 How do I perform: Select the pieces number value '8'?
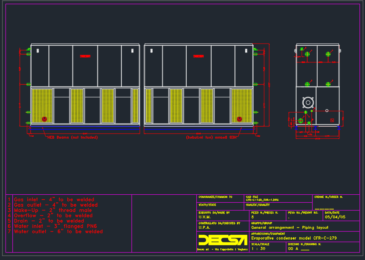[x=252, y=217]
